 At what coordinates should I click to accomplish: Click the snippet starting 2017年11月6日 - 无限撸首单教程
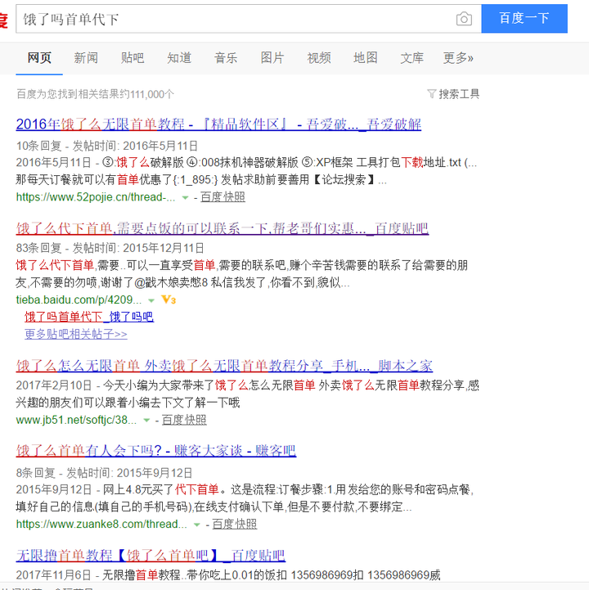[x=228, y=575]
